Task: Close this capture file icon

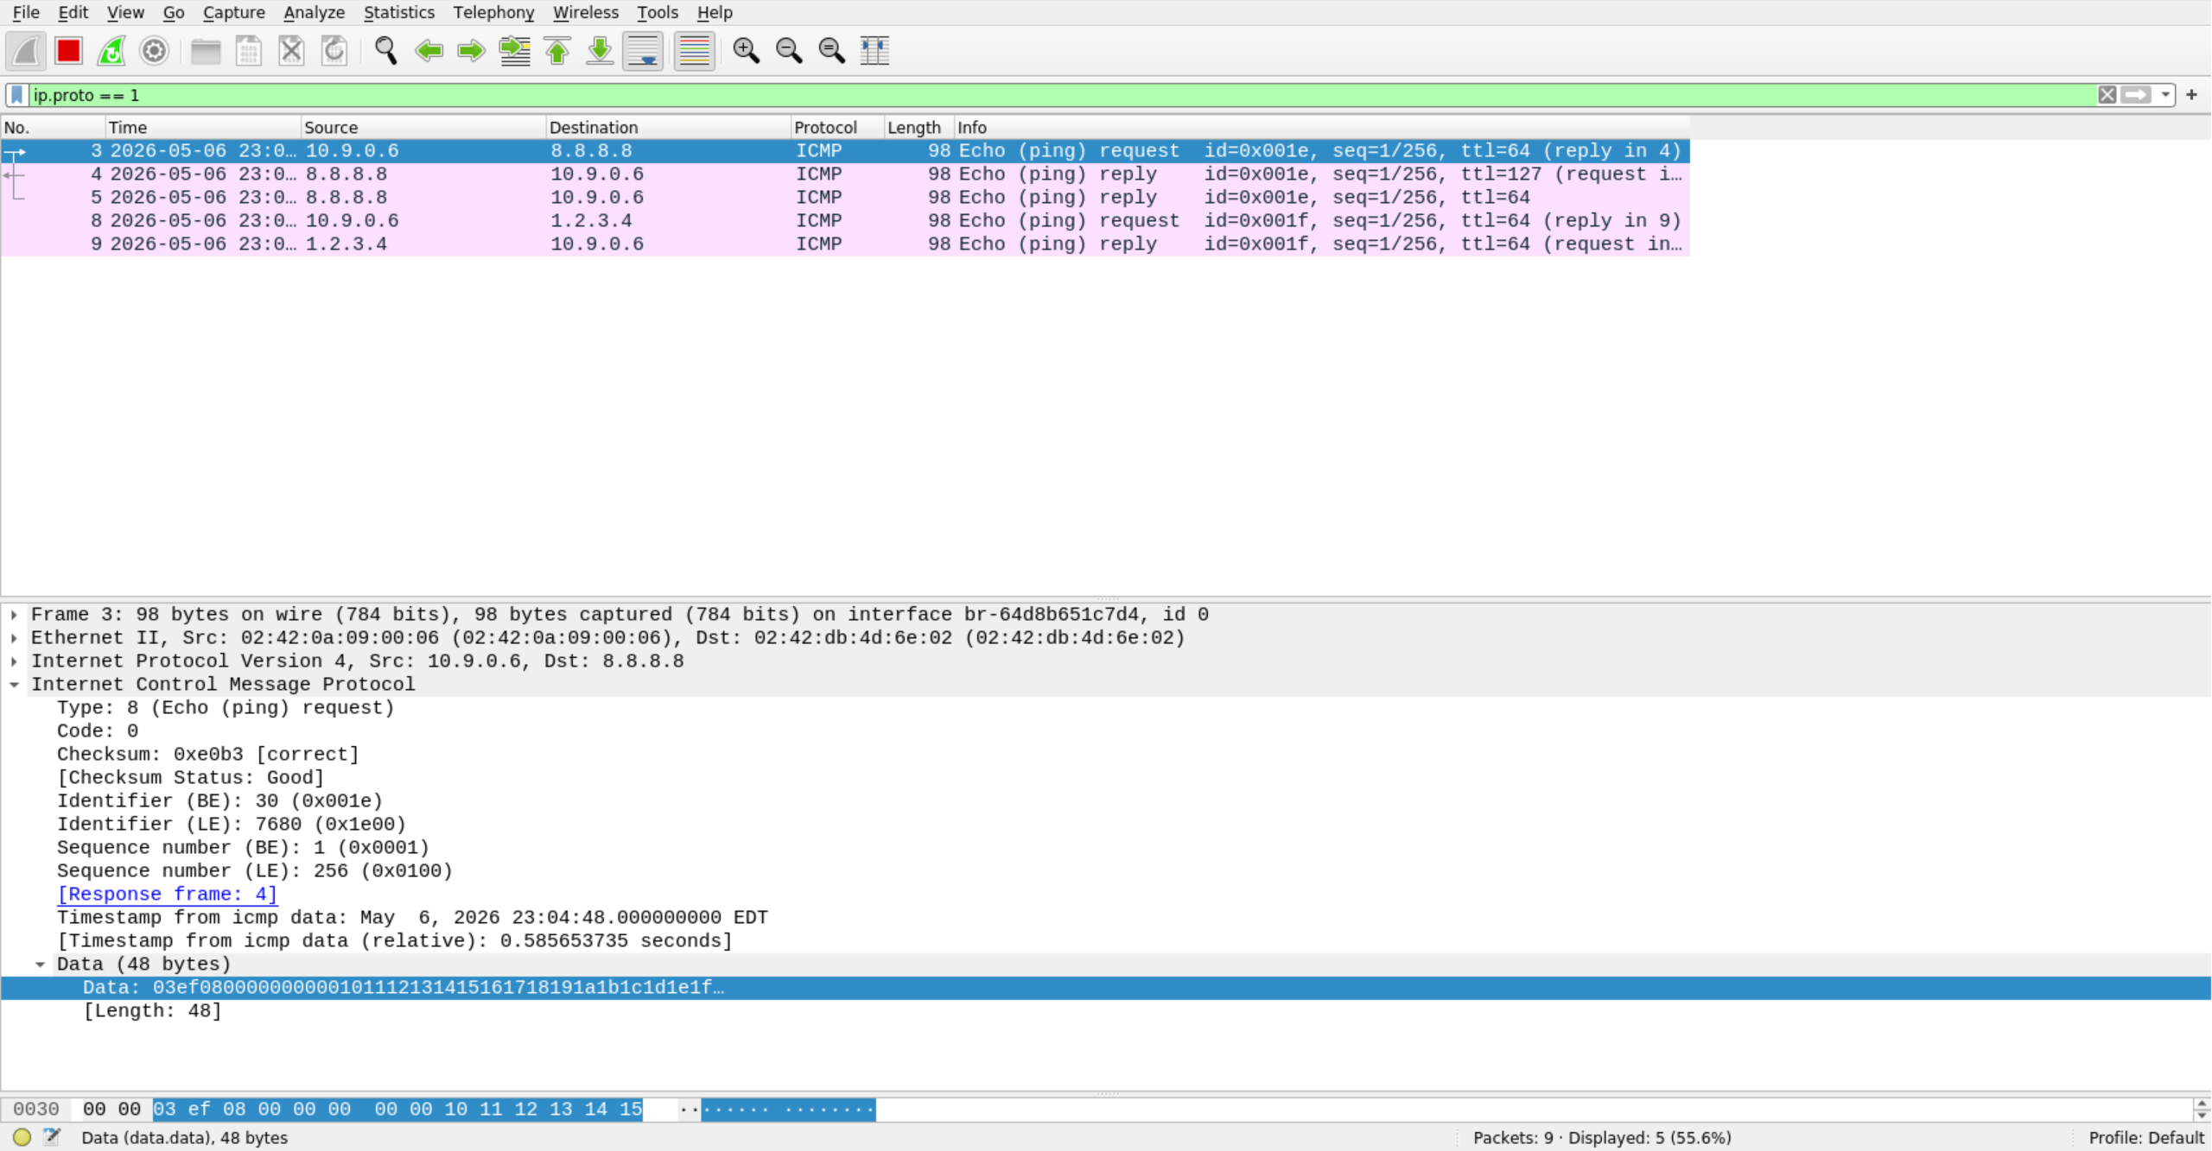Action: (291, 51)
